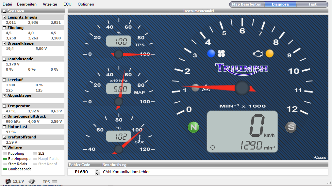Click the Fehler Code column header
Viewport: 332px width, 186px height.
(84, 165)
